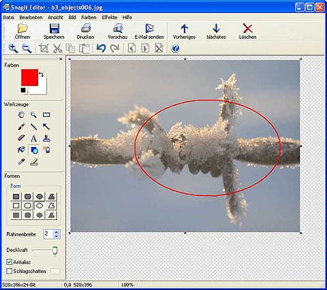Enable the Schlagschatten checkbox
The width and height of the screenshot is (327, 290).
tap(9, 271)
